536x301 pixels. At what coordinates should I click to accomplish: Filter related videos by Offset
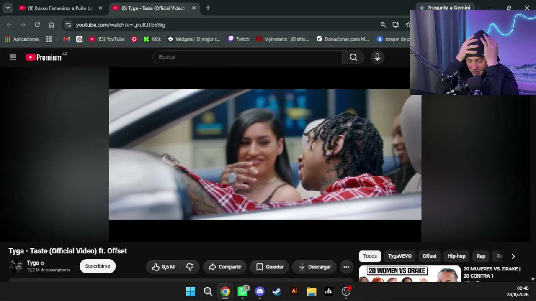pyautogui.click(x=429, y=256)
